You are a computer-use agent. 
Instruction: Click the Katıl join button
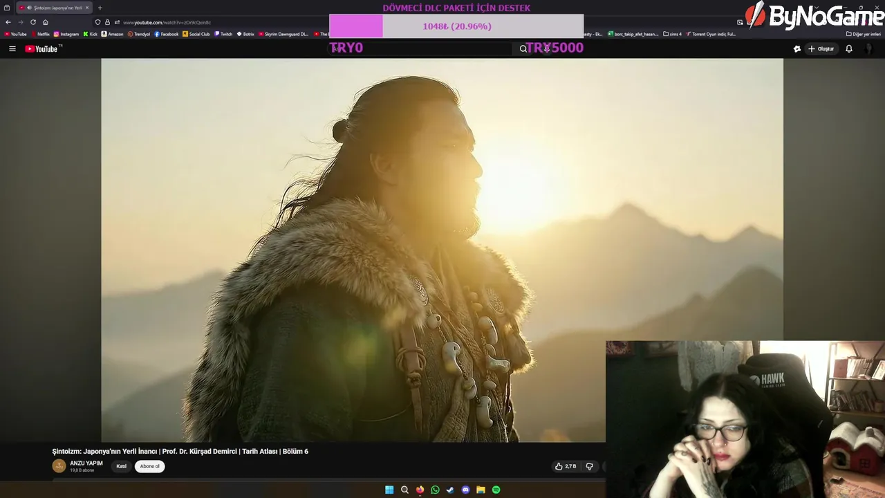(122, 466)
